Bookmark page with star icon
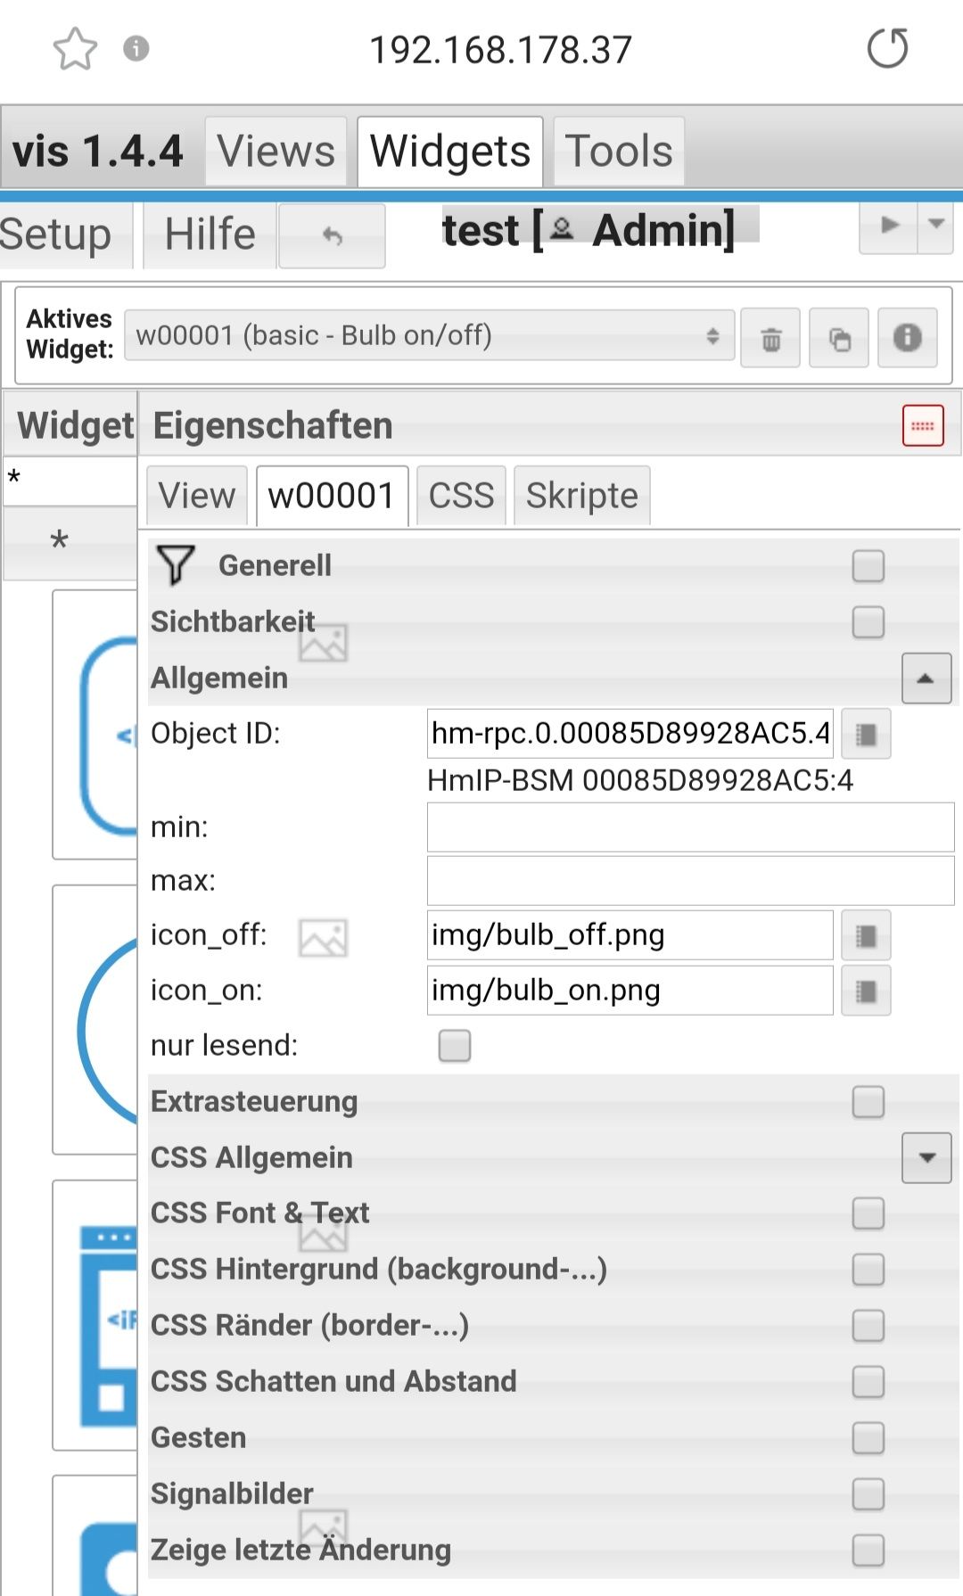 (75, 49)
